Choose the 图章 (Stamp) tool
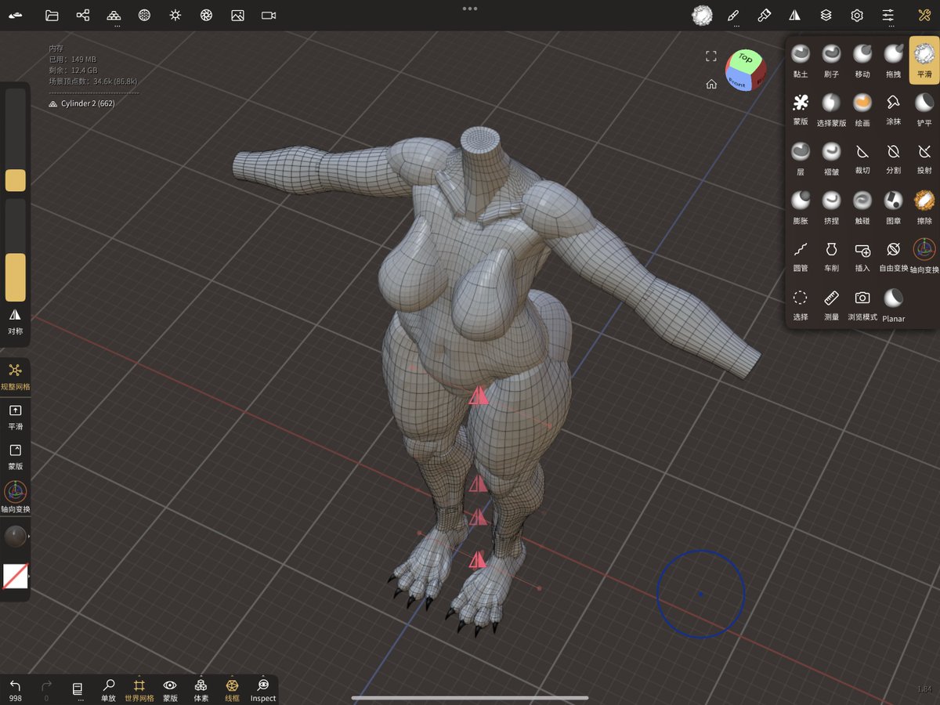 click(894, 207)
